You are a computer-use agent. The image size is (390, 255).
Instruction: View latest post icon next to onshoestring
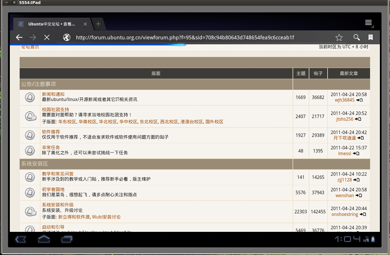[x=363, y=214]
